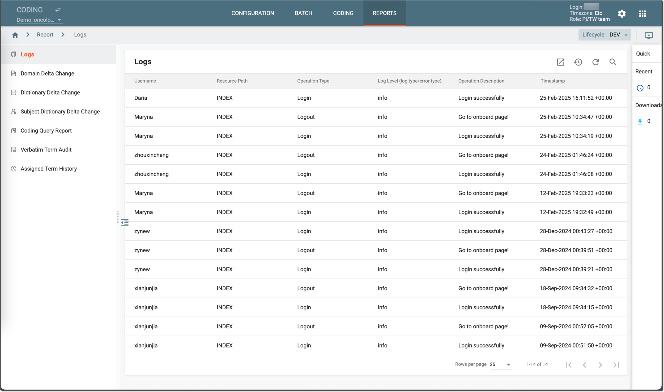Click the presentation star screen icon

tap(649, 35)
